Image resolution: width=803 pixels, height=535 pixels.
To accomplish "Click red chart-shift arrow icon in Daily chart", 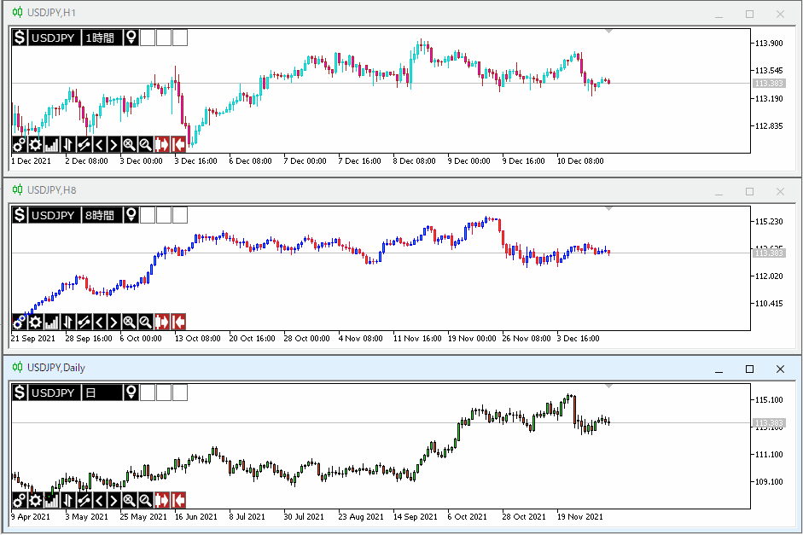I will (178, 500).
